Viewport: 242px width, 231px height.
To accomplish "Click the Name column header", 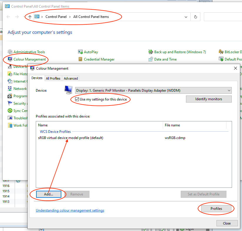I will pos(99,125).
